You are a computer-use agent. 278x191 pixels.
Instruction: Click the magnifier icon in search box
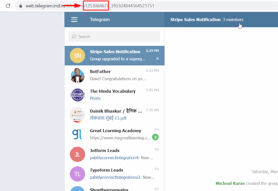(74, 37)
